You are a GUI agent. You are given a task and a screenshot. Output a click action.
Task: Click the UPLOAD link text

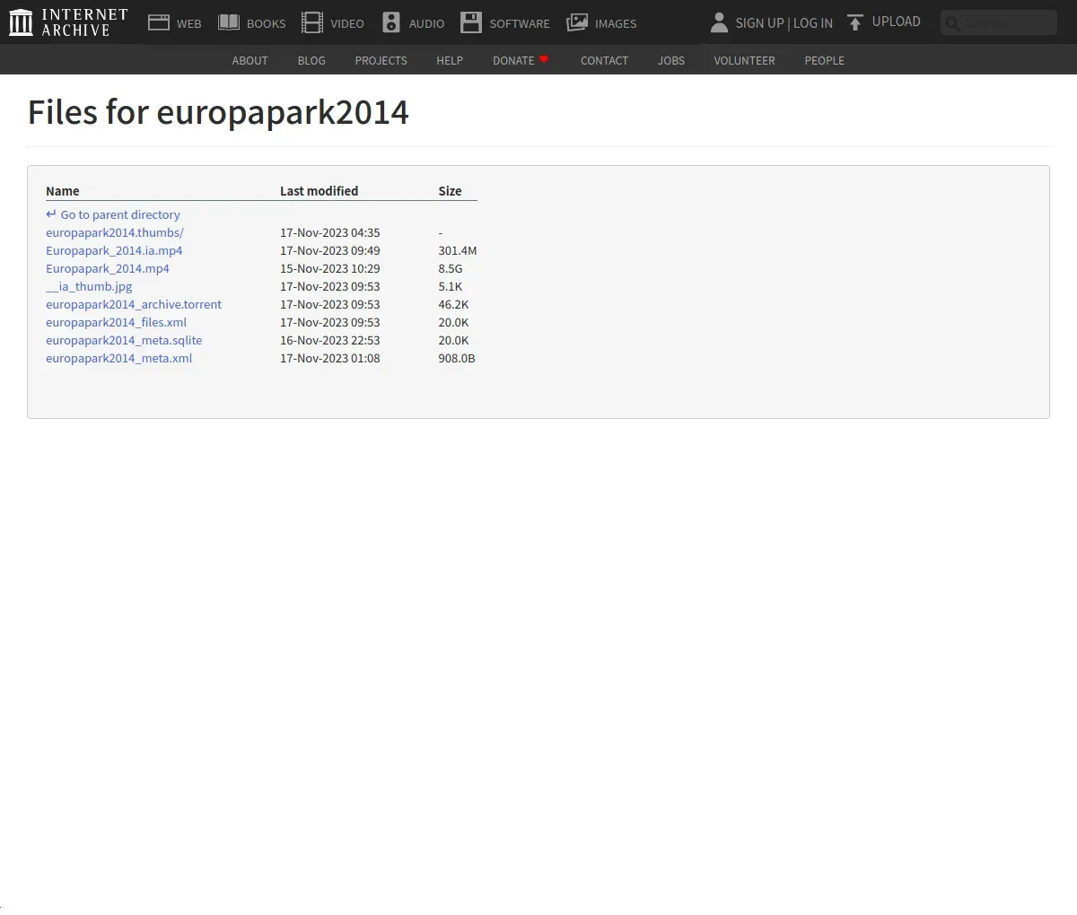pos(897,22)
